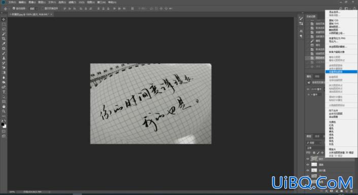This screenshot has height=195, width=358.
Task: Hide the second layer using its eye icon
Action: [308, 165]
